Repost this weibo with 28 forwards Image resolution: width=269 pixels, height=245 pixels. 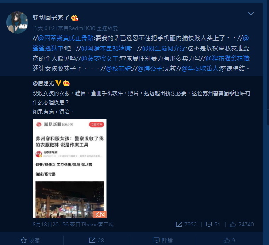tap(96, 240)
